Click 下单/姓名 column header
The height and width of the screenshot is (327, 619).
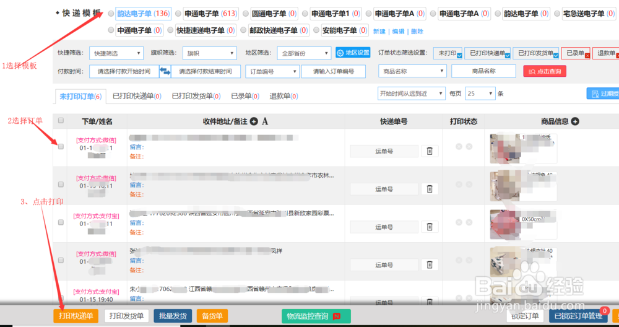click(x=97, y=121)
